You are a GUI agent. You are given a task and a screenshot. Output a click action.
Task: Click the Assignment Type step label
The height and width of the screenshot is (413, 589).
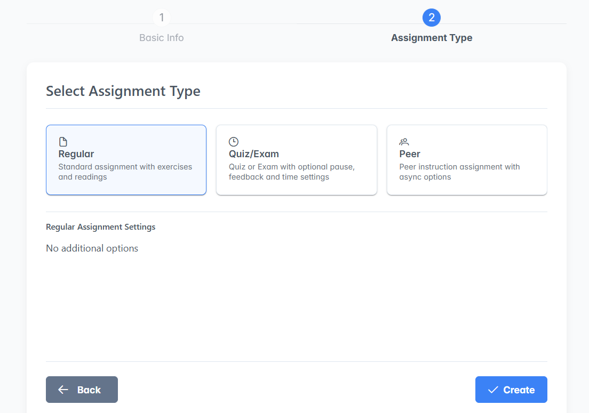(431, 38)
